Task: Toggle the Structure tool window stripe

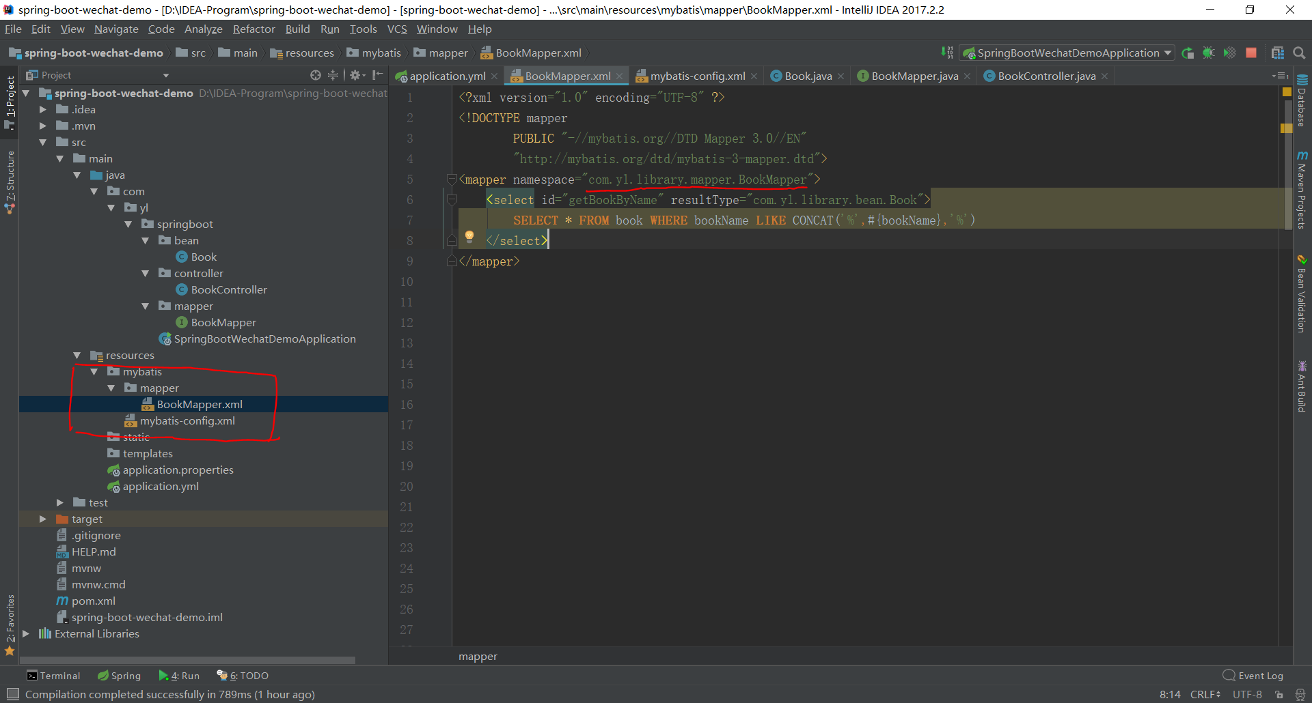Action: pos(10,182)
